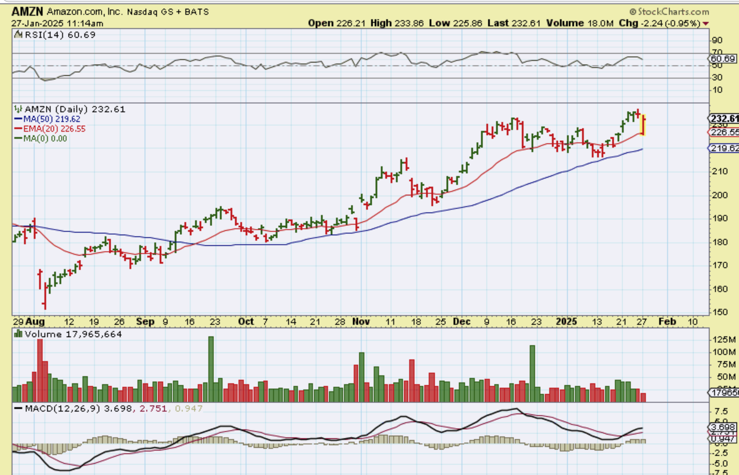Click the 219.62 MA value axis tag
Image resolution: width=739 pixels, height=475 pixels.
[724, 148]
